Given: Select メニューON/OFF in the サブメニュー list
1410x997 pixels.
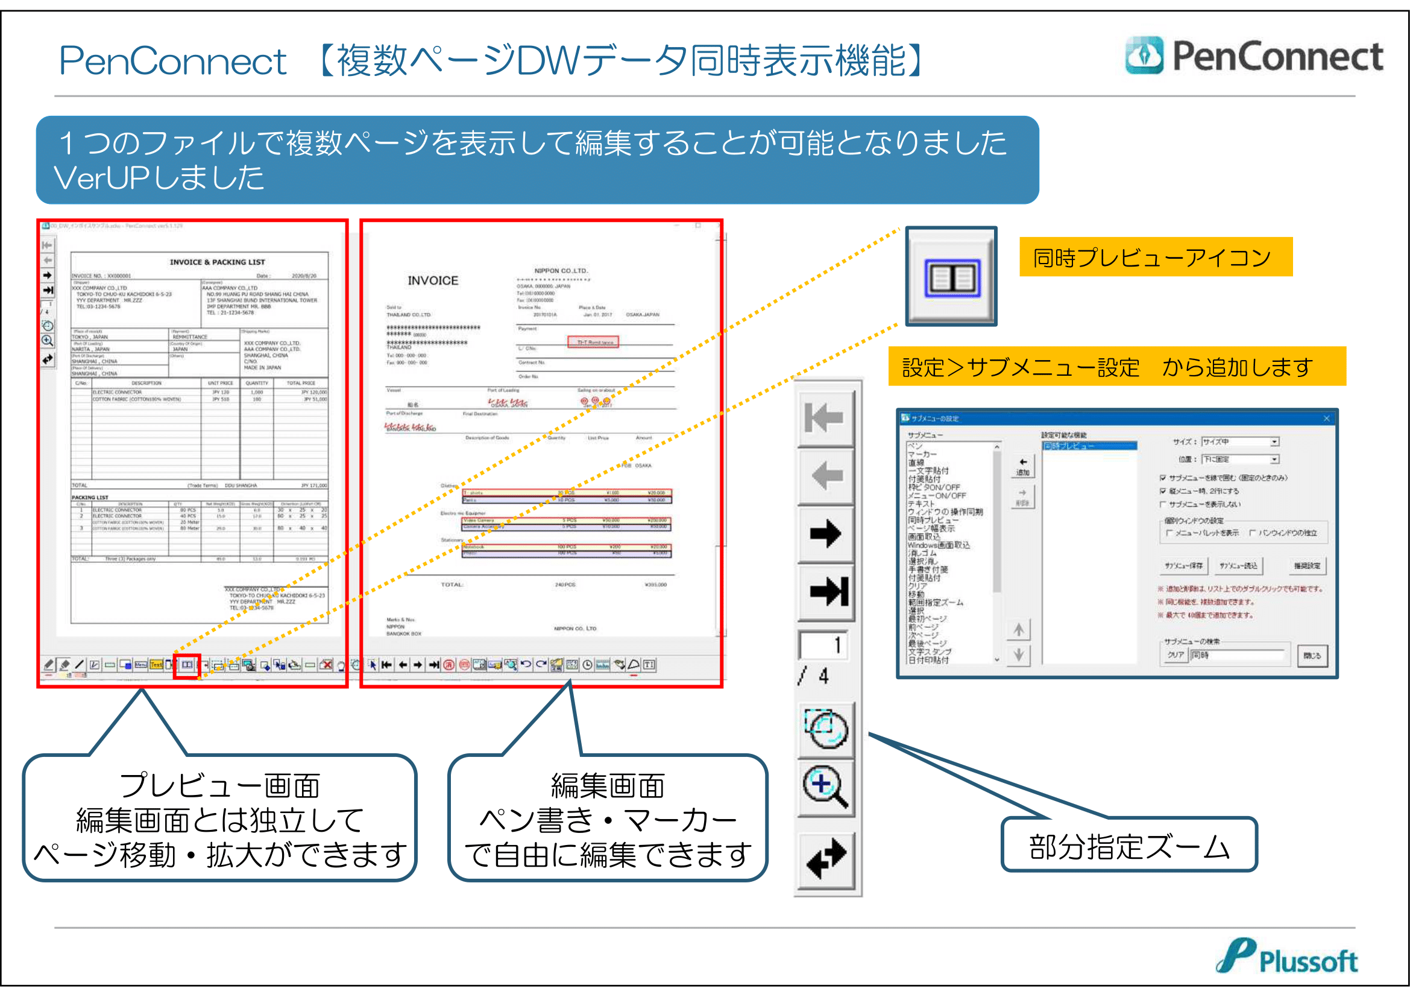Looking at the screenshot, I should [937, 496].
